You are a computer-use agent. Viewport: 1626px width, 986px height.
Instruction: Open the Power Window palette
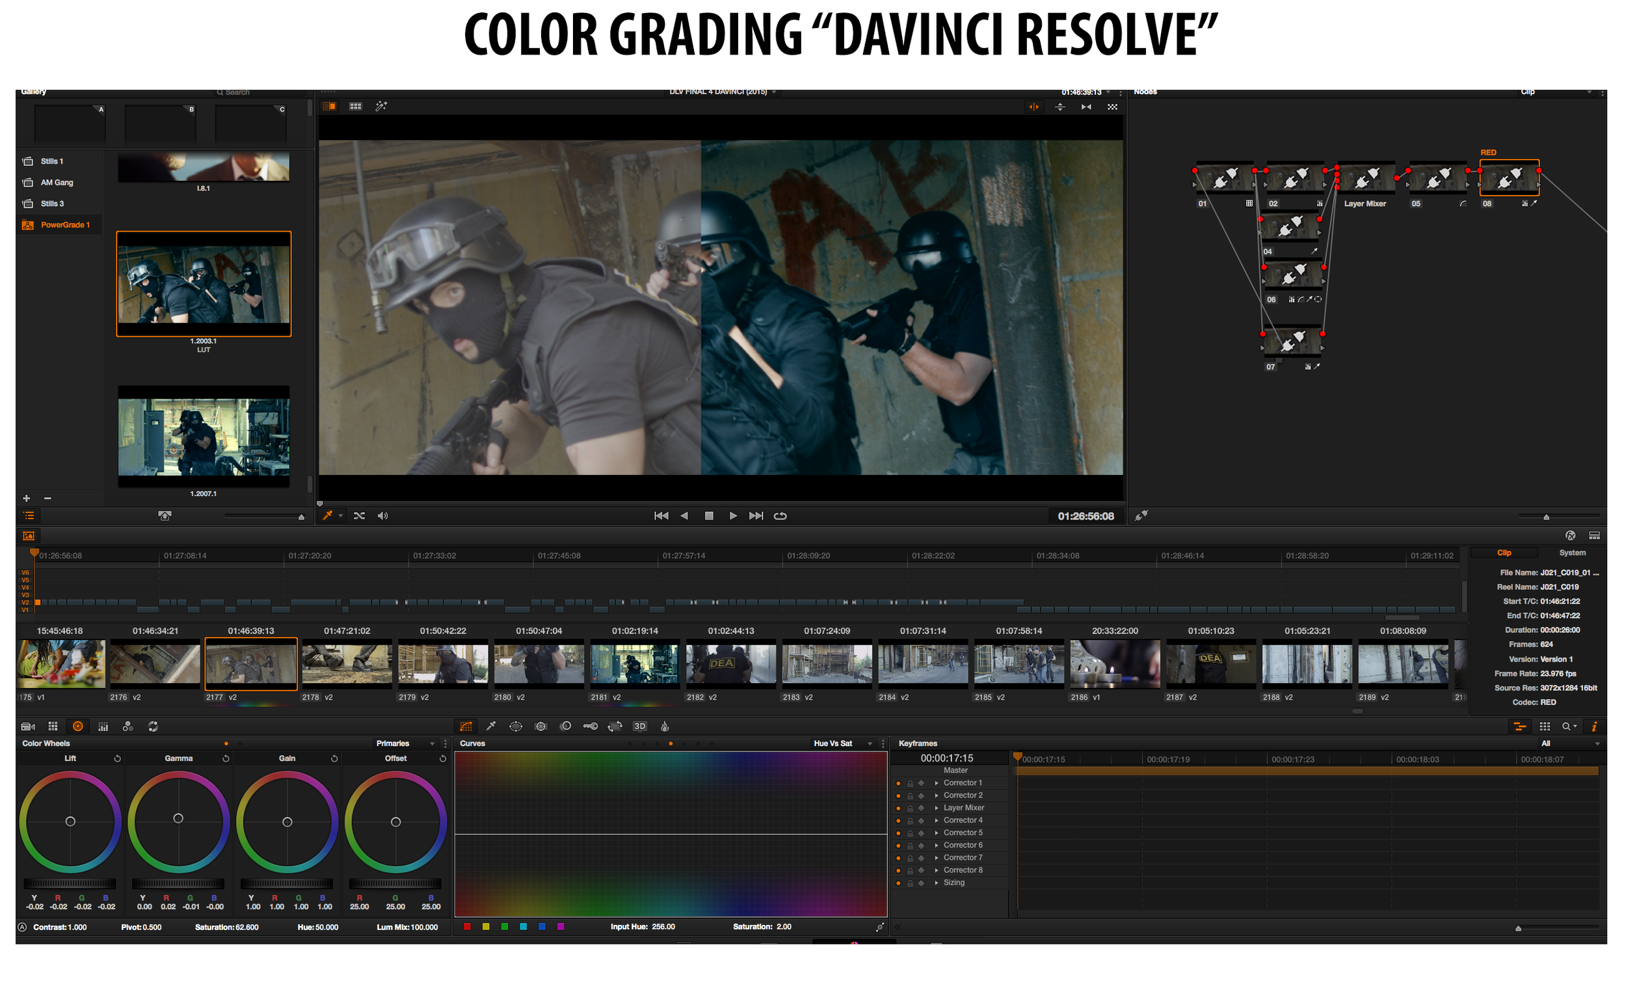pyautogui.click(x=516, y=726)
